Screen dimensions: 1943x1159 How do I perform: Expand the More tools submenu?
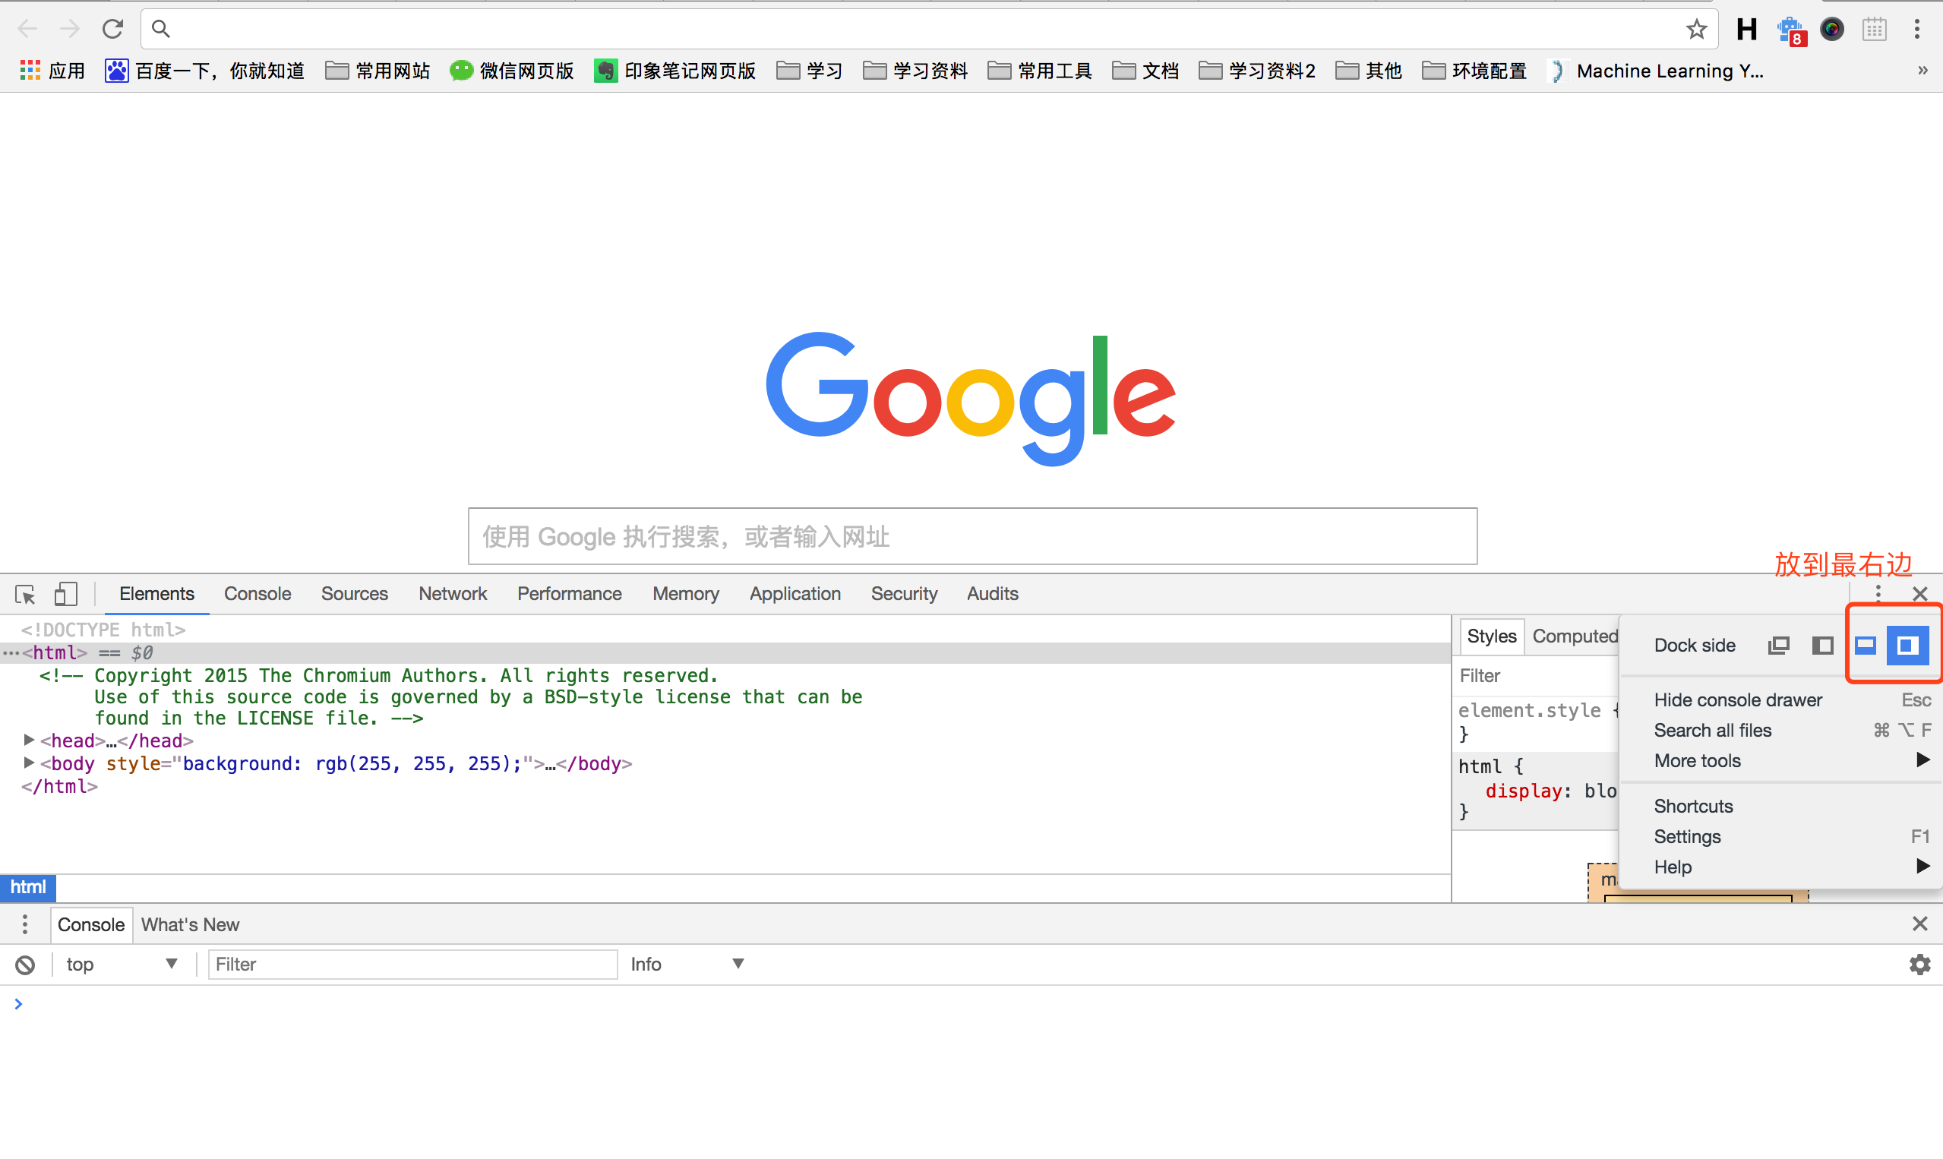[1697, 760]
